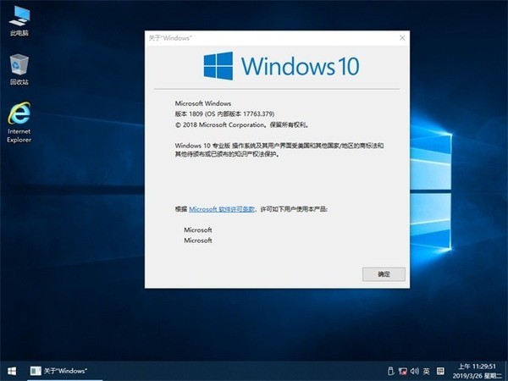
Task: Close the 关于"Windows" dialog window
Action: 403,38
